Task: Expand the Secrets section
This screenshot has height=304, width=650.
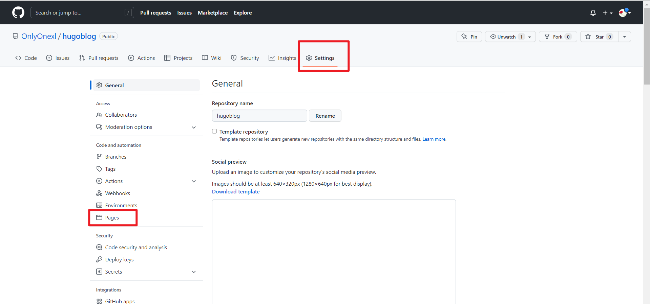Action: tap(194, 272)
